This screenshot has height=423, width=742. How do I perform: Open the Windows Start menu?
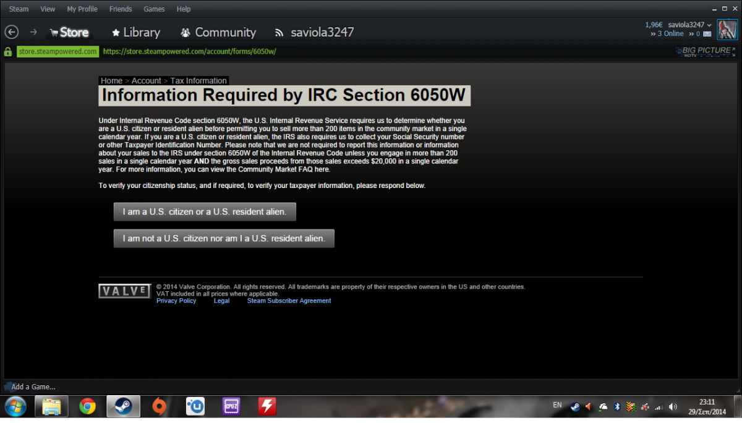pos(15,407)
